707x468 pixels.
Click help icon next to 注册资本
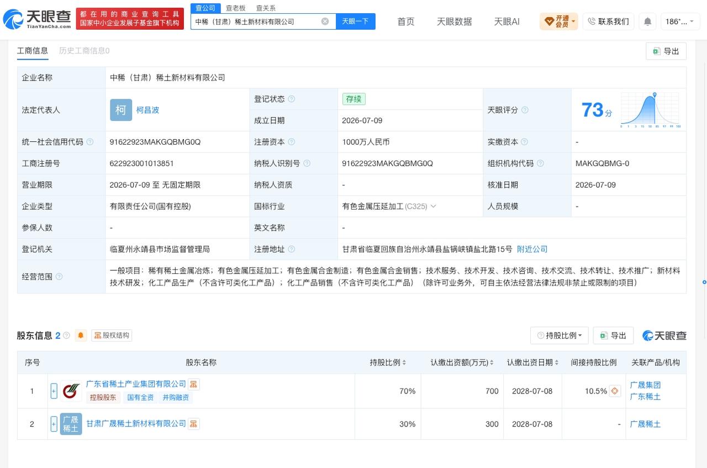(x=291, y=142)
